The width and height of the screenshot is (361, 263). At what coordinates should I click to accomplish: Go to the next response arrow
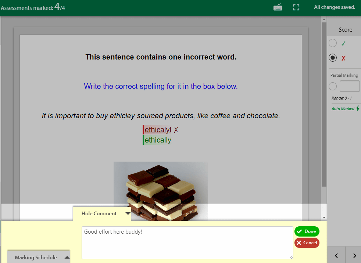pos(354,256)
